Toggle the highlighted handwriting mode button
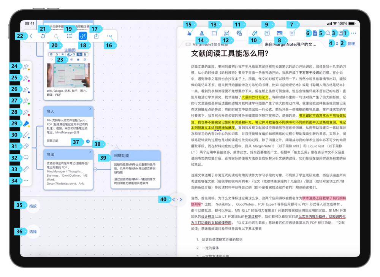 pyautogui.click(x=83, y=36)
